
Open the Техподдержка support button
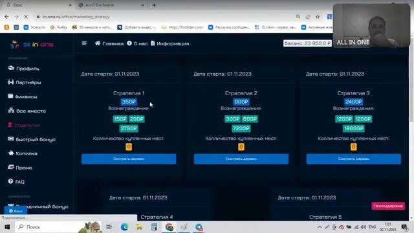coord(388,206)
